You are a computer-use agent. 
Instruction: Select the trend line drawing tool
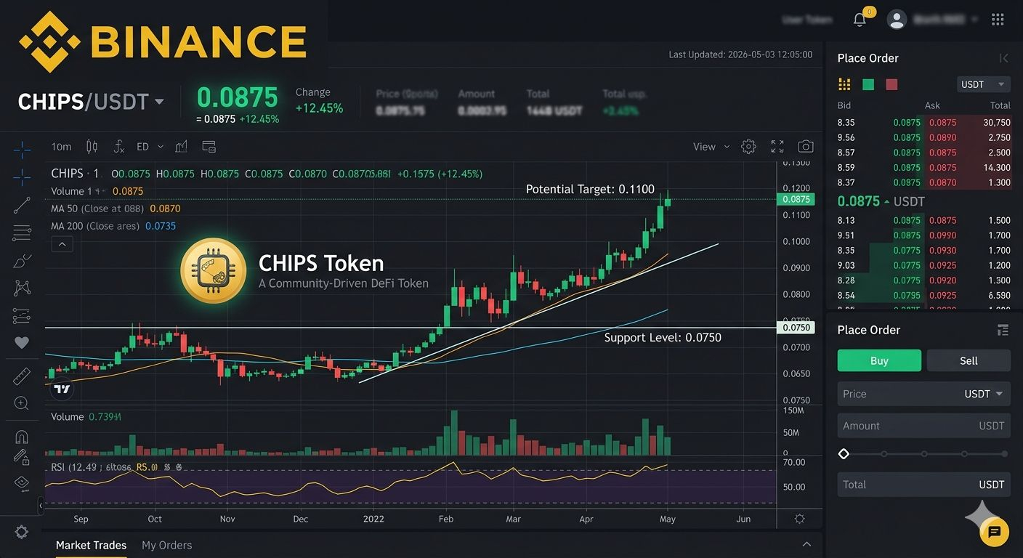click(22, 206)
